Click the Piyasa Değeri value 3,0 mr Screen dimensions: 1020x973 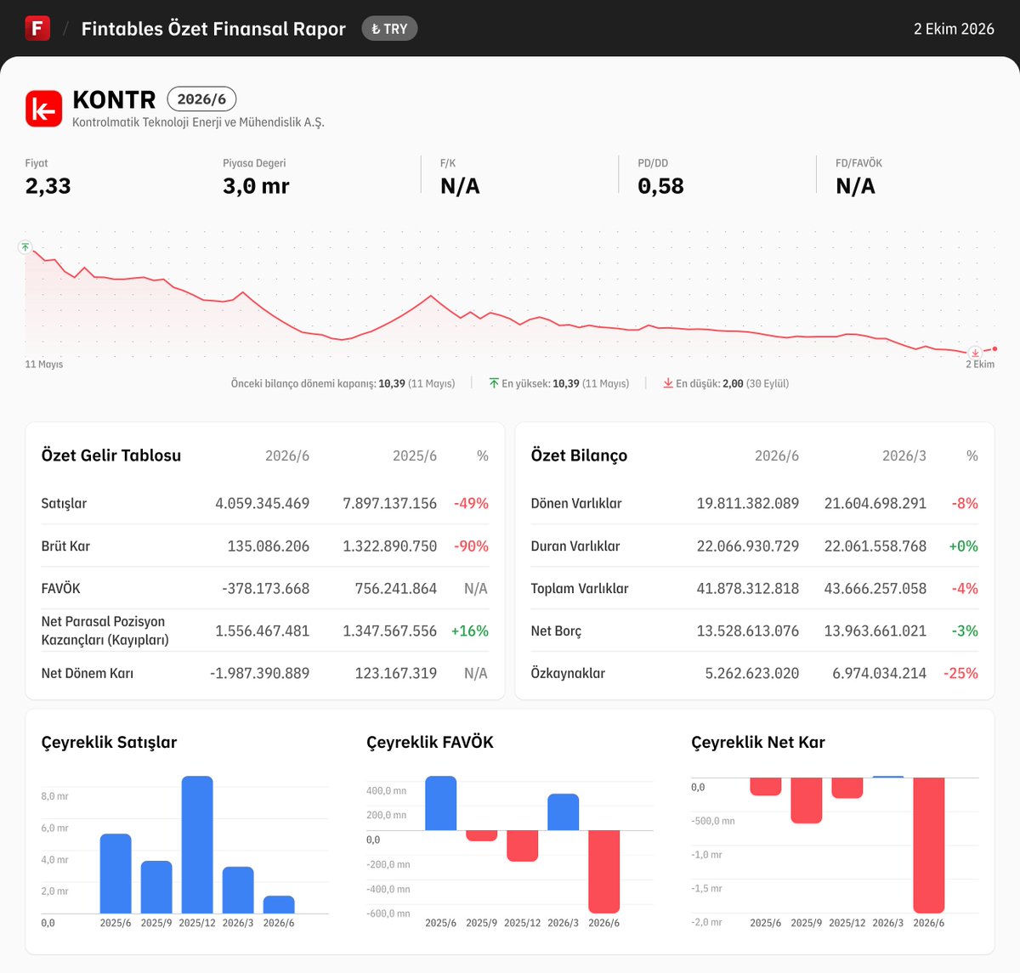pyautogui.click(x=256, y=186)
